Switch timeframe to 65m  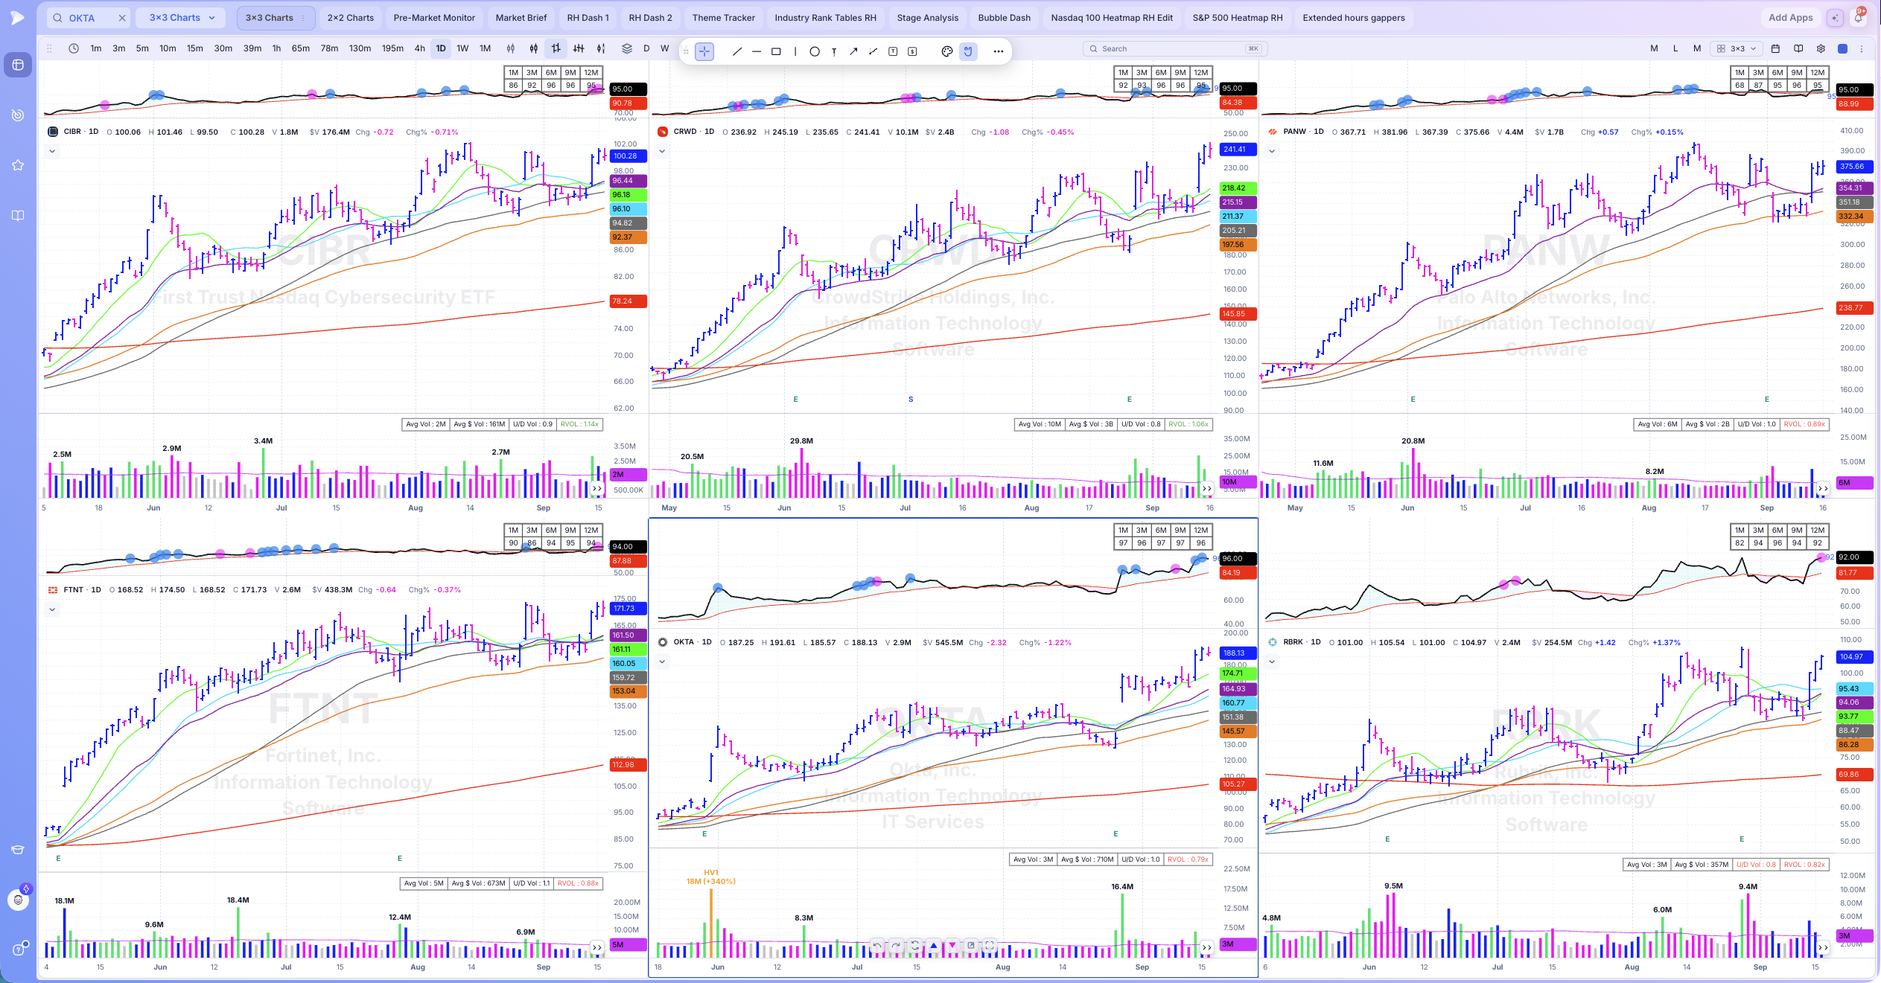click(x=301, y=48)
